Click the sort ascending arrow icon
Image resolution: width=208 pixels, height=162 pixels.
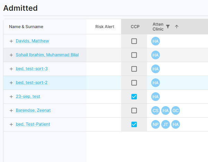tap(177, 27)
